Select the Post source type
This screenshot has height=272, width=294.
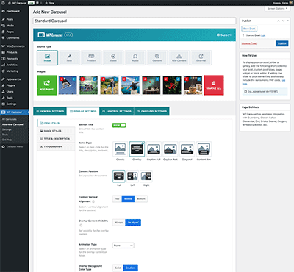pos(69,58)
